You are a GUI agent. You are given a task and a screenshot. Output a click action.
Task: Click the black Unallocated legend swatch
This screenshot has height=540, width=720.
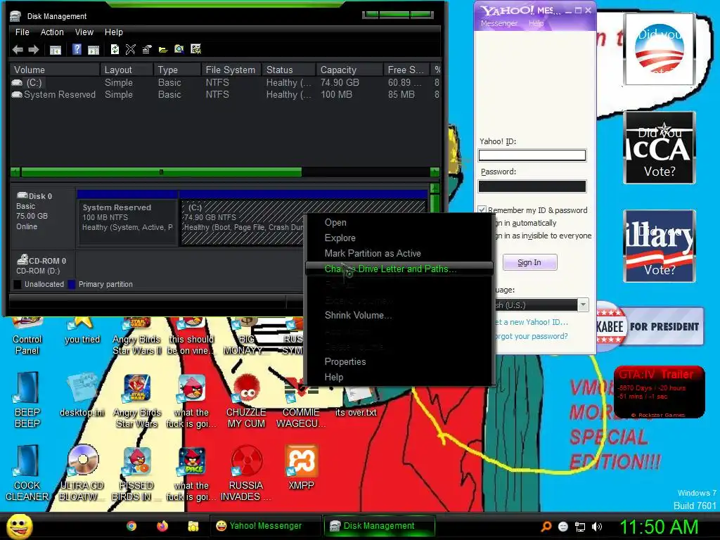point(18,284)
